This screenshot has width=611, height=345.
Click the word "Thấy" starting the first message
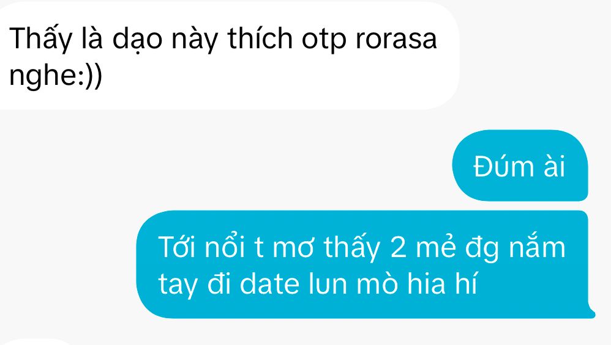(x=41, y=39)
